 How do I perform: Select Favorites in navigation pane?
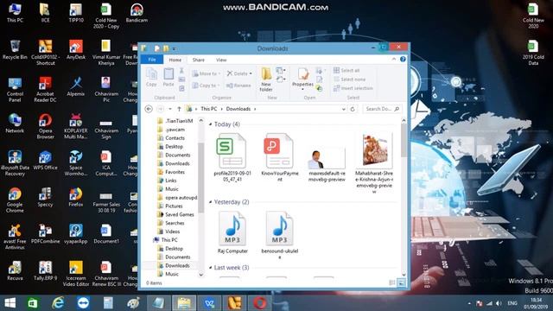point(171,172)
